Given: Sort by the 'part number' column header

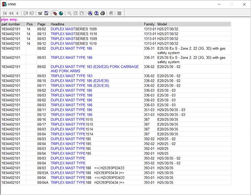Looking at the screenshot, I should pos(11,24).
